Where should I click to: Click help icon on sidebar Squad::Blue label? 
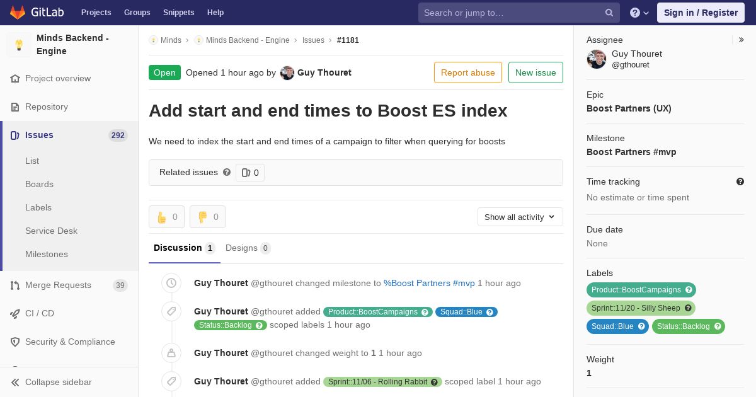pyautogui.click(x=641, y=326)
